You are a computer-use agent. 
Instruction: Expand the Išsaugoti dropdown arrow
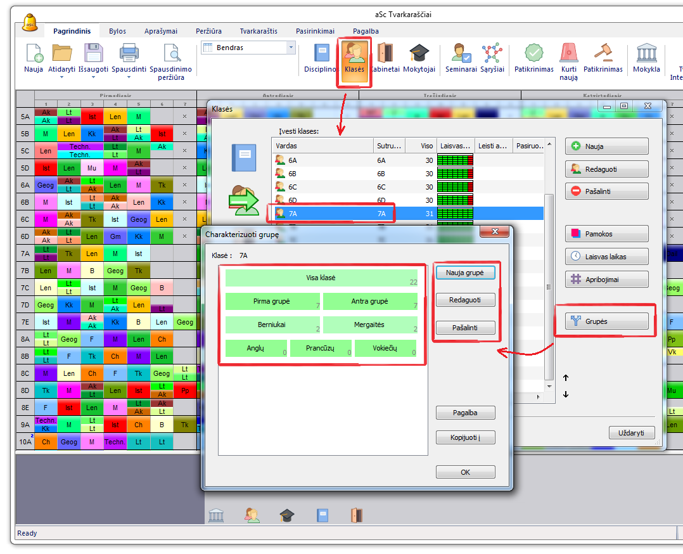tap(93, 78)
